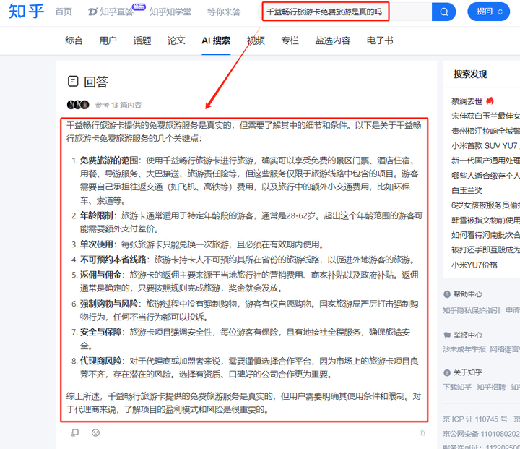The height and width of the screenshot is (449, 520).
Task: Open 等你来答 navigation link
Action: pyautogui.click(x=224, y=12)
